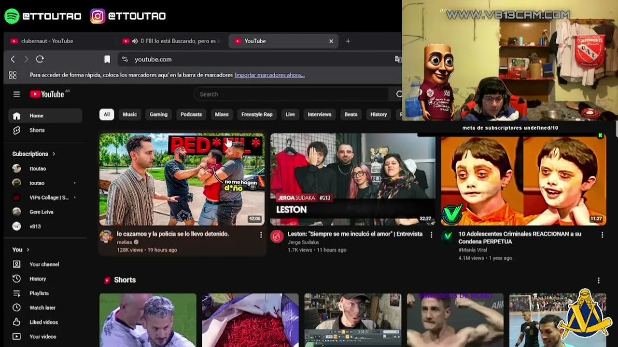Image resolution: width=618 pixels, height=347 pixels.
Task: Open Liked videos in the sidebar
Action: (x=45, y=322)
